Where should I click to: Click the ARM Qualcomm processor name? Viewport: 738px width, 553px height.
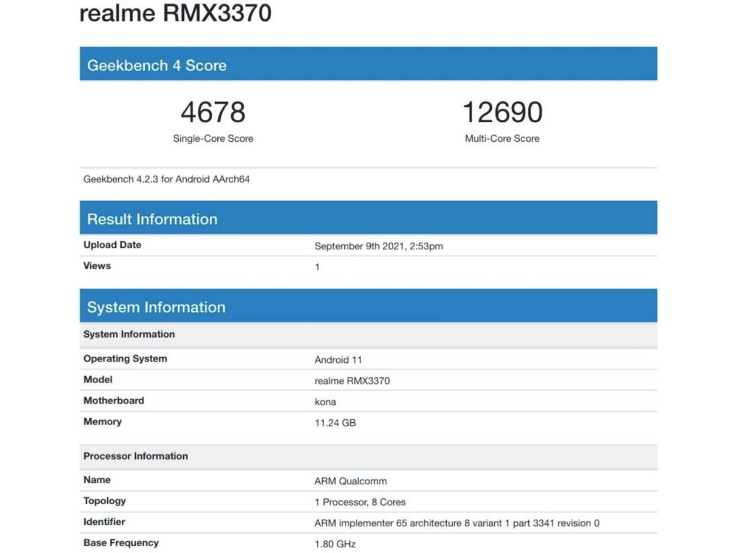pos(351,481)
